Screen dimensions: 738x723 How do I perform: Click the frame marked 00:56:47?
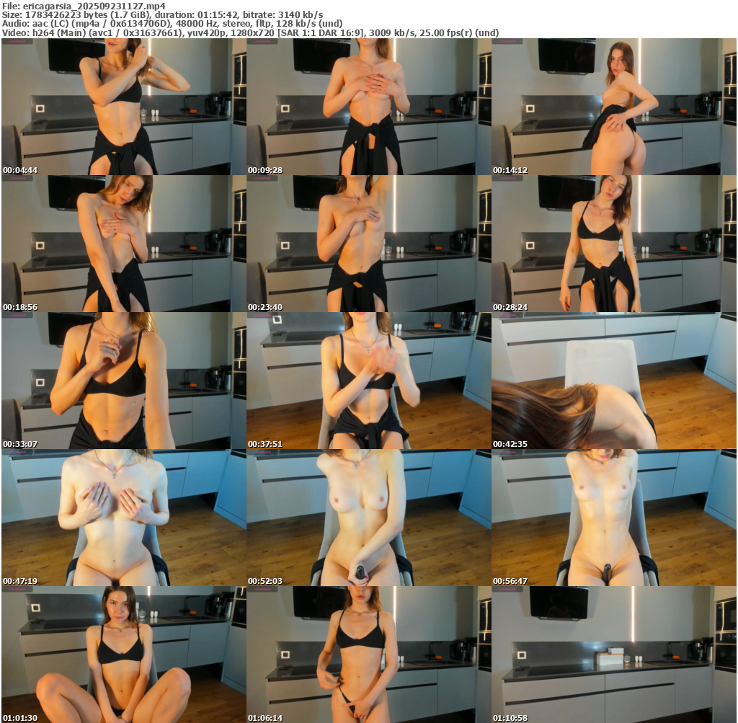click(613, 518)
